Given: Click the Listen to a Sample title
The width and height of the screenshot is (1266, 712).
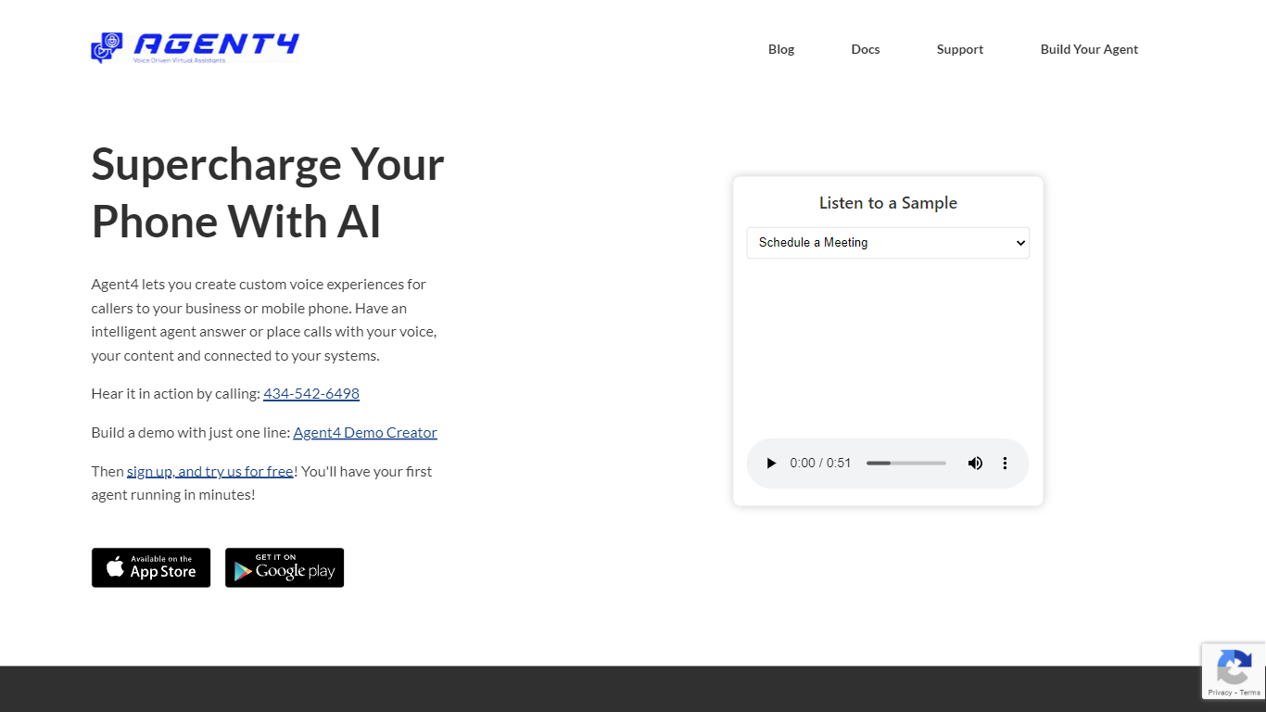Looking at the screenshot, I should click(x=888, y=203).
